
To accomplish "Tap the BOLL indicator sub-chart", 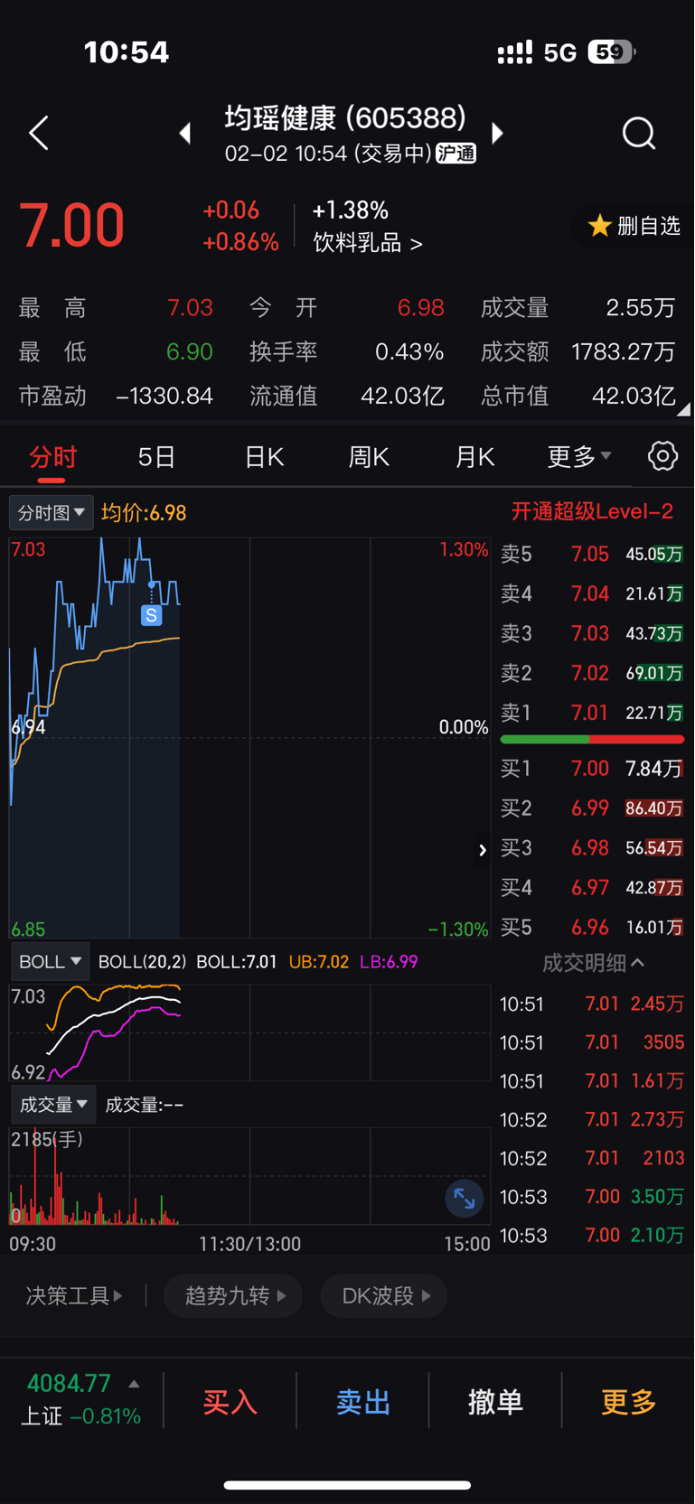I will [x=249, y=1032].
